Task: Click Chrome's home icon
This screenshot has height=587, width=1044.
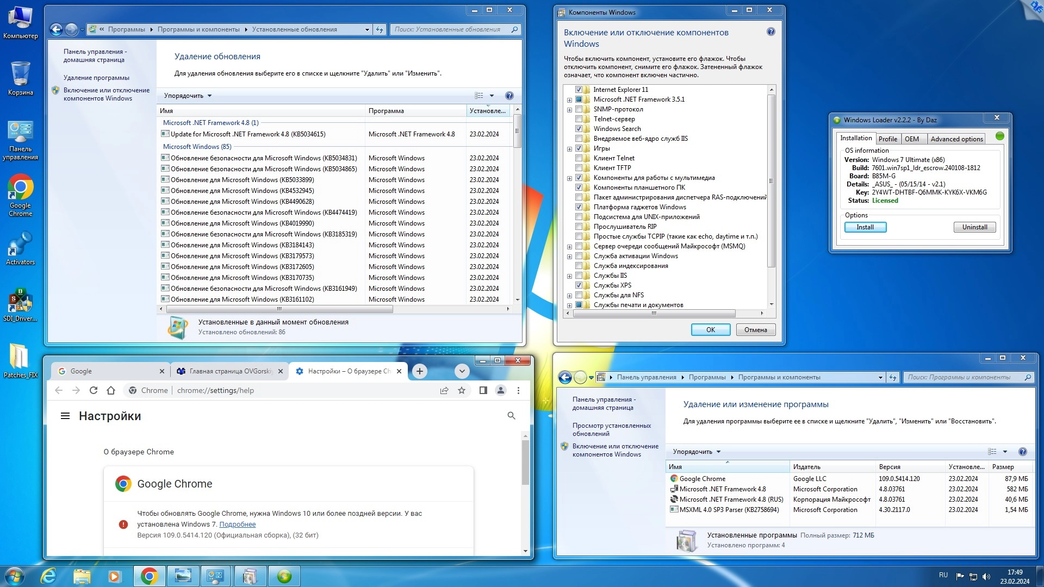Action: pos(111,390)
